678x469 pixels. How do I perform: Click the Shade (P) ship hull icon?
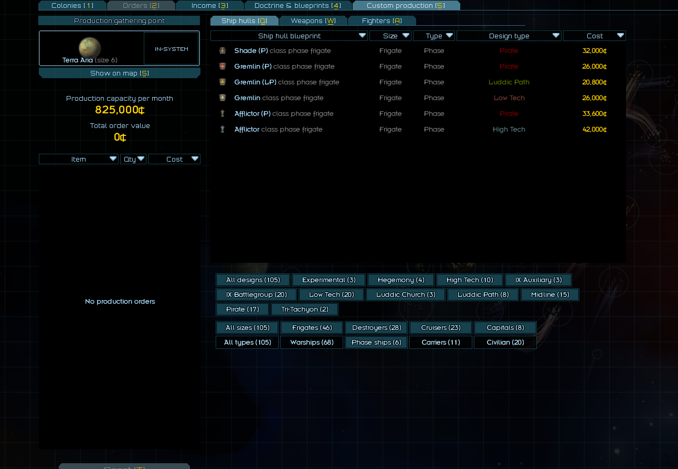click(x=223, y=51)
